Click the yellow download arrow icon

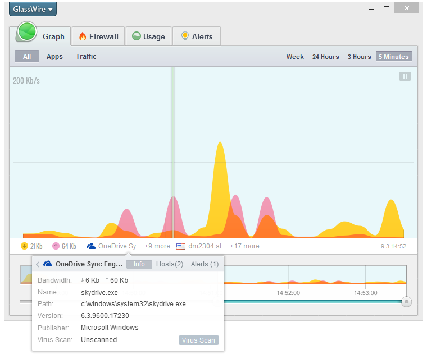pyautogui.click(x=24, y=246)
